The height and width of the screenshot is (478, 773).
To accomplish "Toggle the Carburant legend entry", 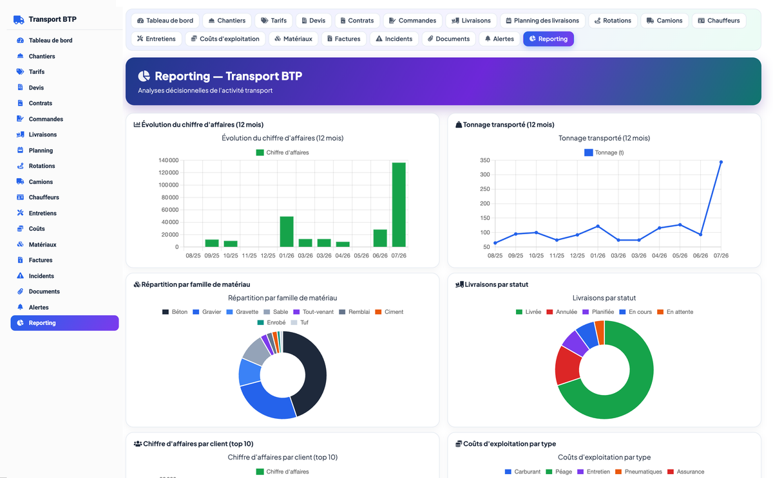I will [x=522, y=472].
